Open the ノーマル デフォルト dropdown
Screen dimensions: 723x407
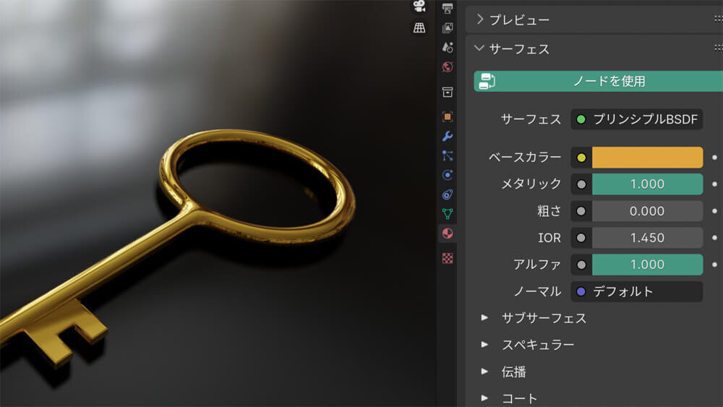[x=637, y=291]
